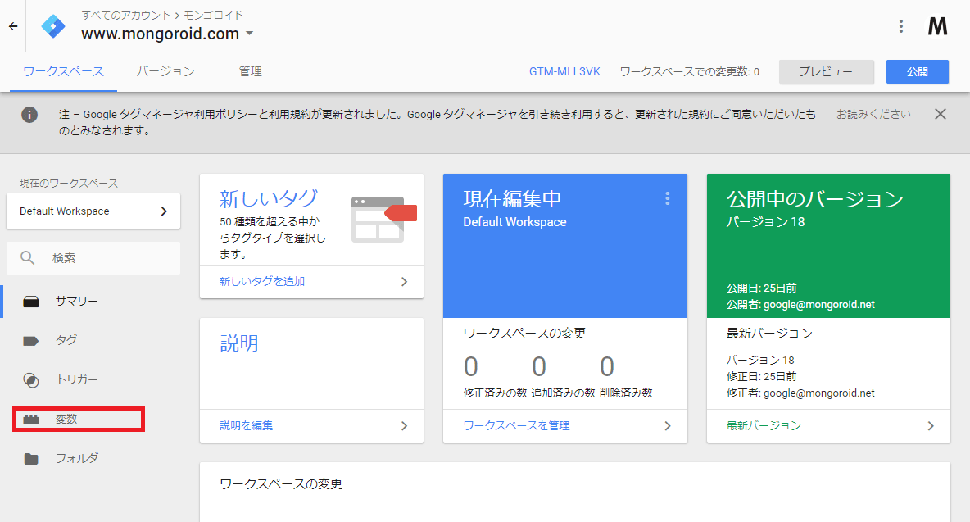Dismiss the policy notice banner
The image size is (970, 522).
point(941,114)
